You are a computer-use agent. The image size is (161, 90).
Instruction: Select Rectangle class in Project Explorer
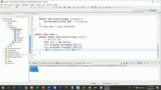pyautogui.click(x=20, y=38)
